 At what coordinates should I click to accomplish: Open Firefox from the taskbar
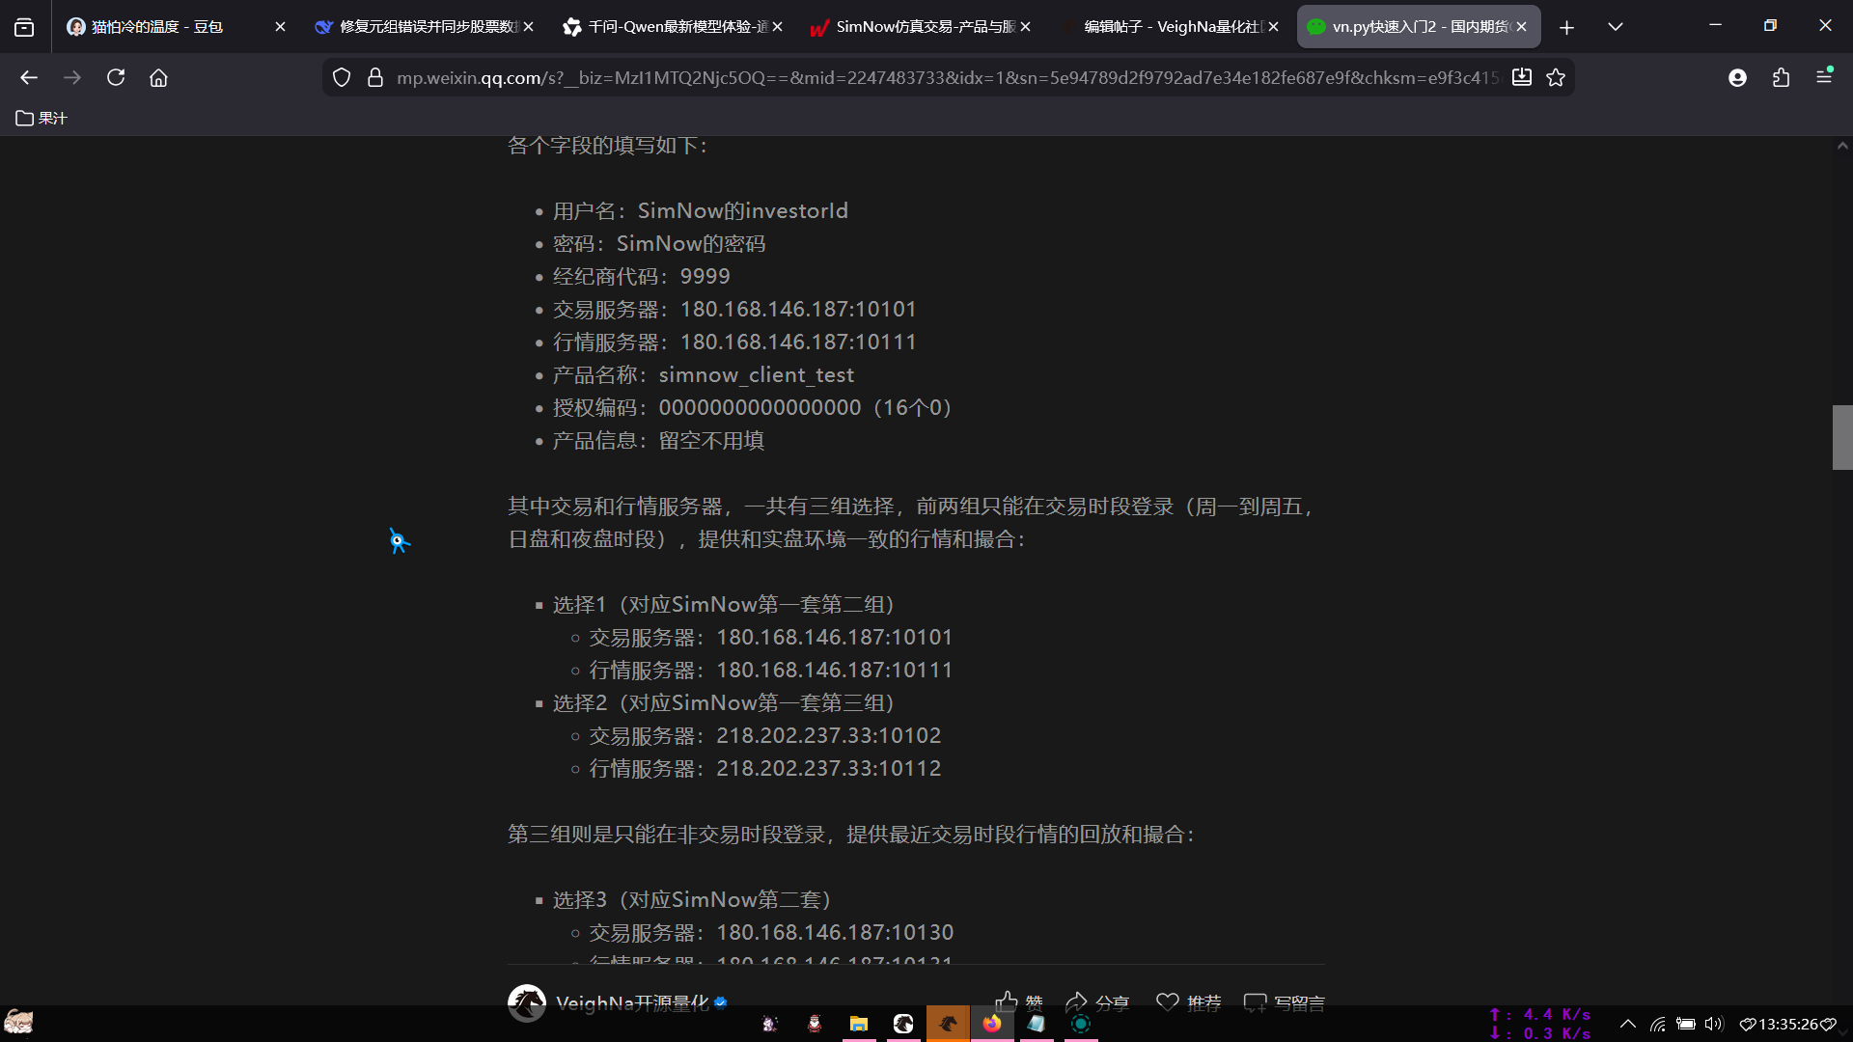[x=991, y=1024]
